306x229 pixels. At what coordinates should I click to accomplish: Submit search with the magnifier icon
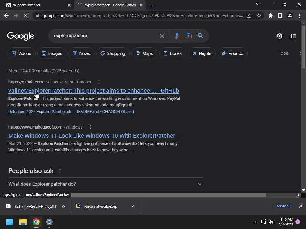[x=201, y=36]
